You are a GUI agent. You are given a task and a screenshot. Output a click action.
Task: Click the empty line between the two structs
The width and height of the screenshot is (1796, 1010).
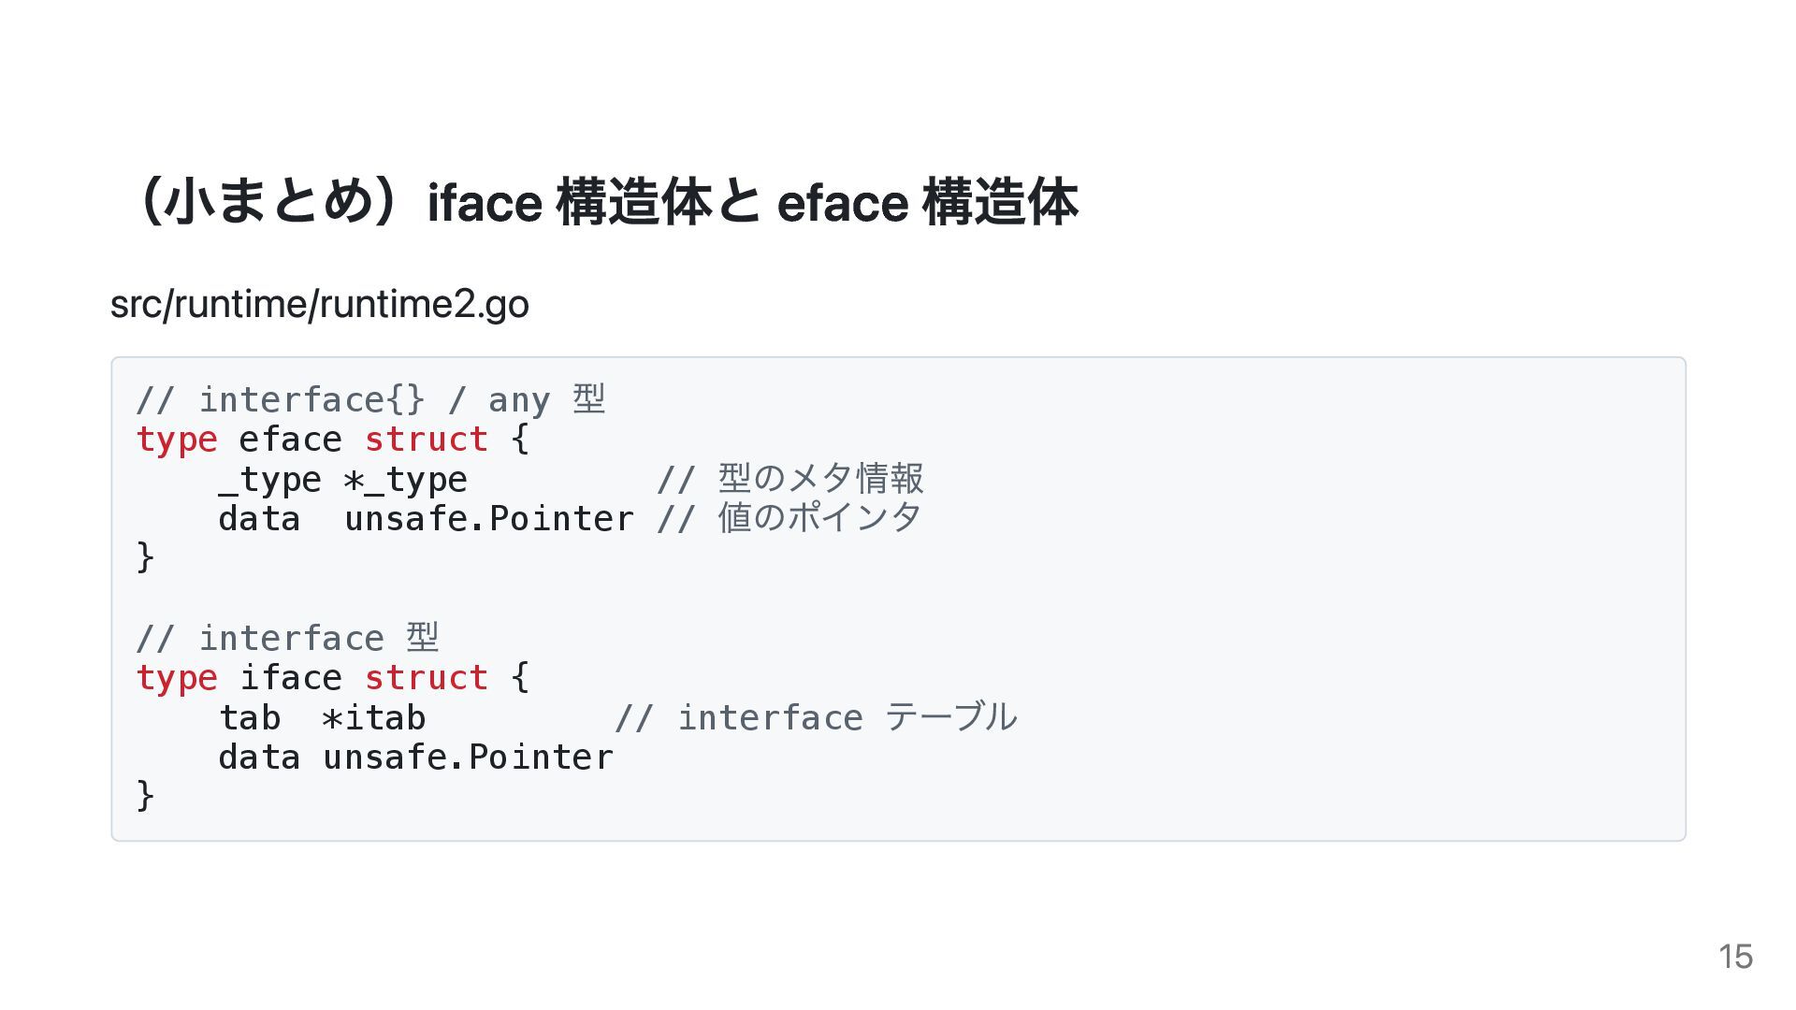click(898, 598)
